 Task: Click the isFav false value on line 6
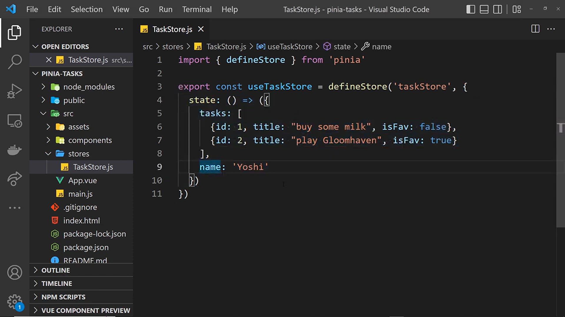(x=433, y=127)
